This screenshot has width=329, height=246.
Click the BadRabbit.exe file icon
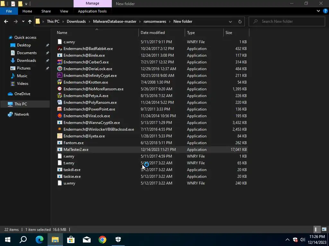tap(59, 49)
